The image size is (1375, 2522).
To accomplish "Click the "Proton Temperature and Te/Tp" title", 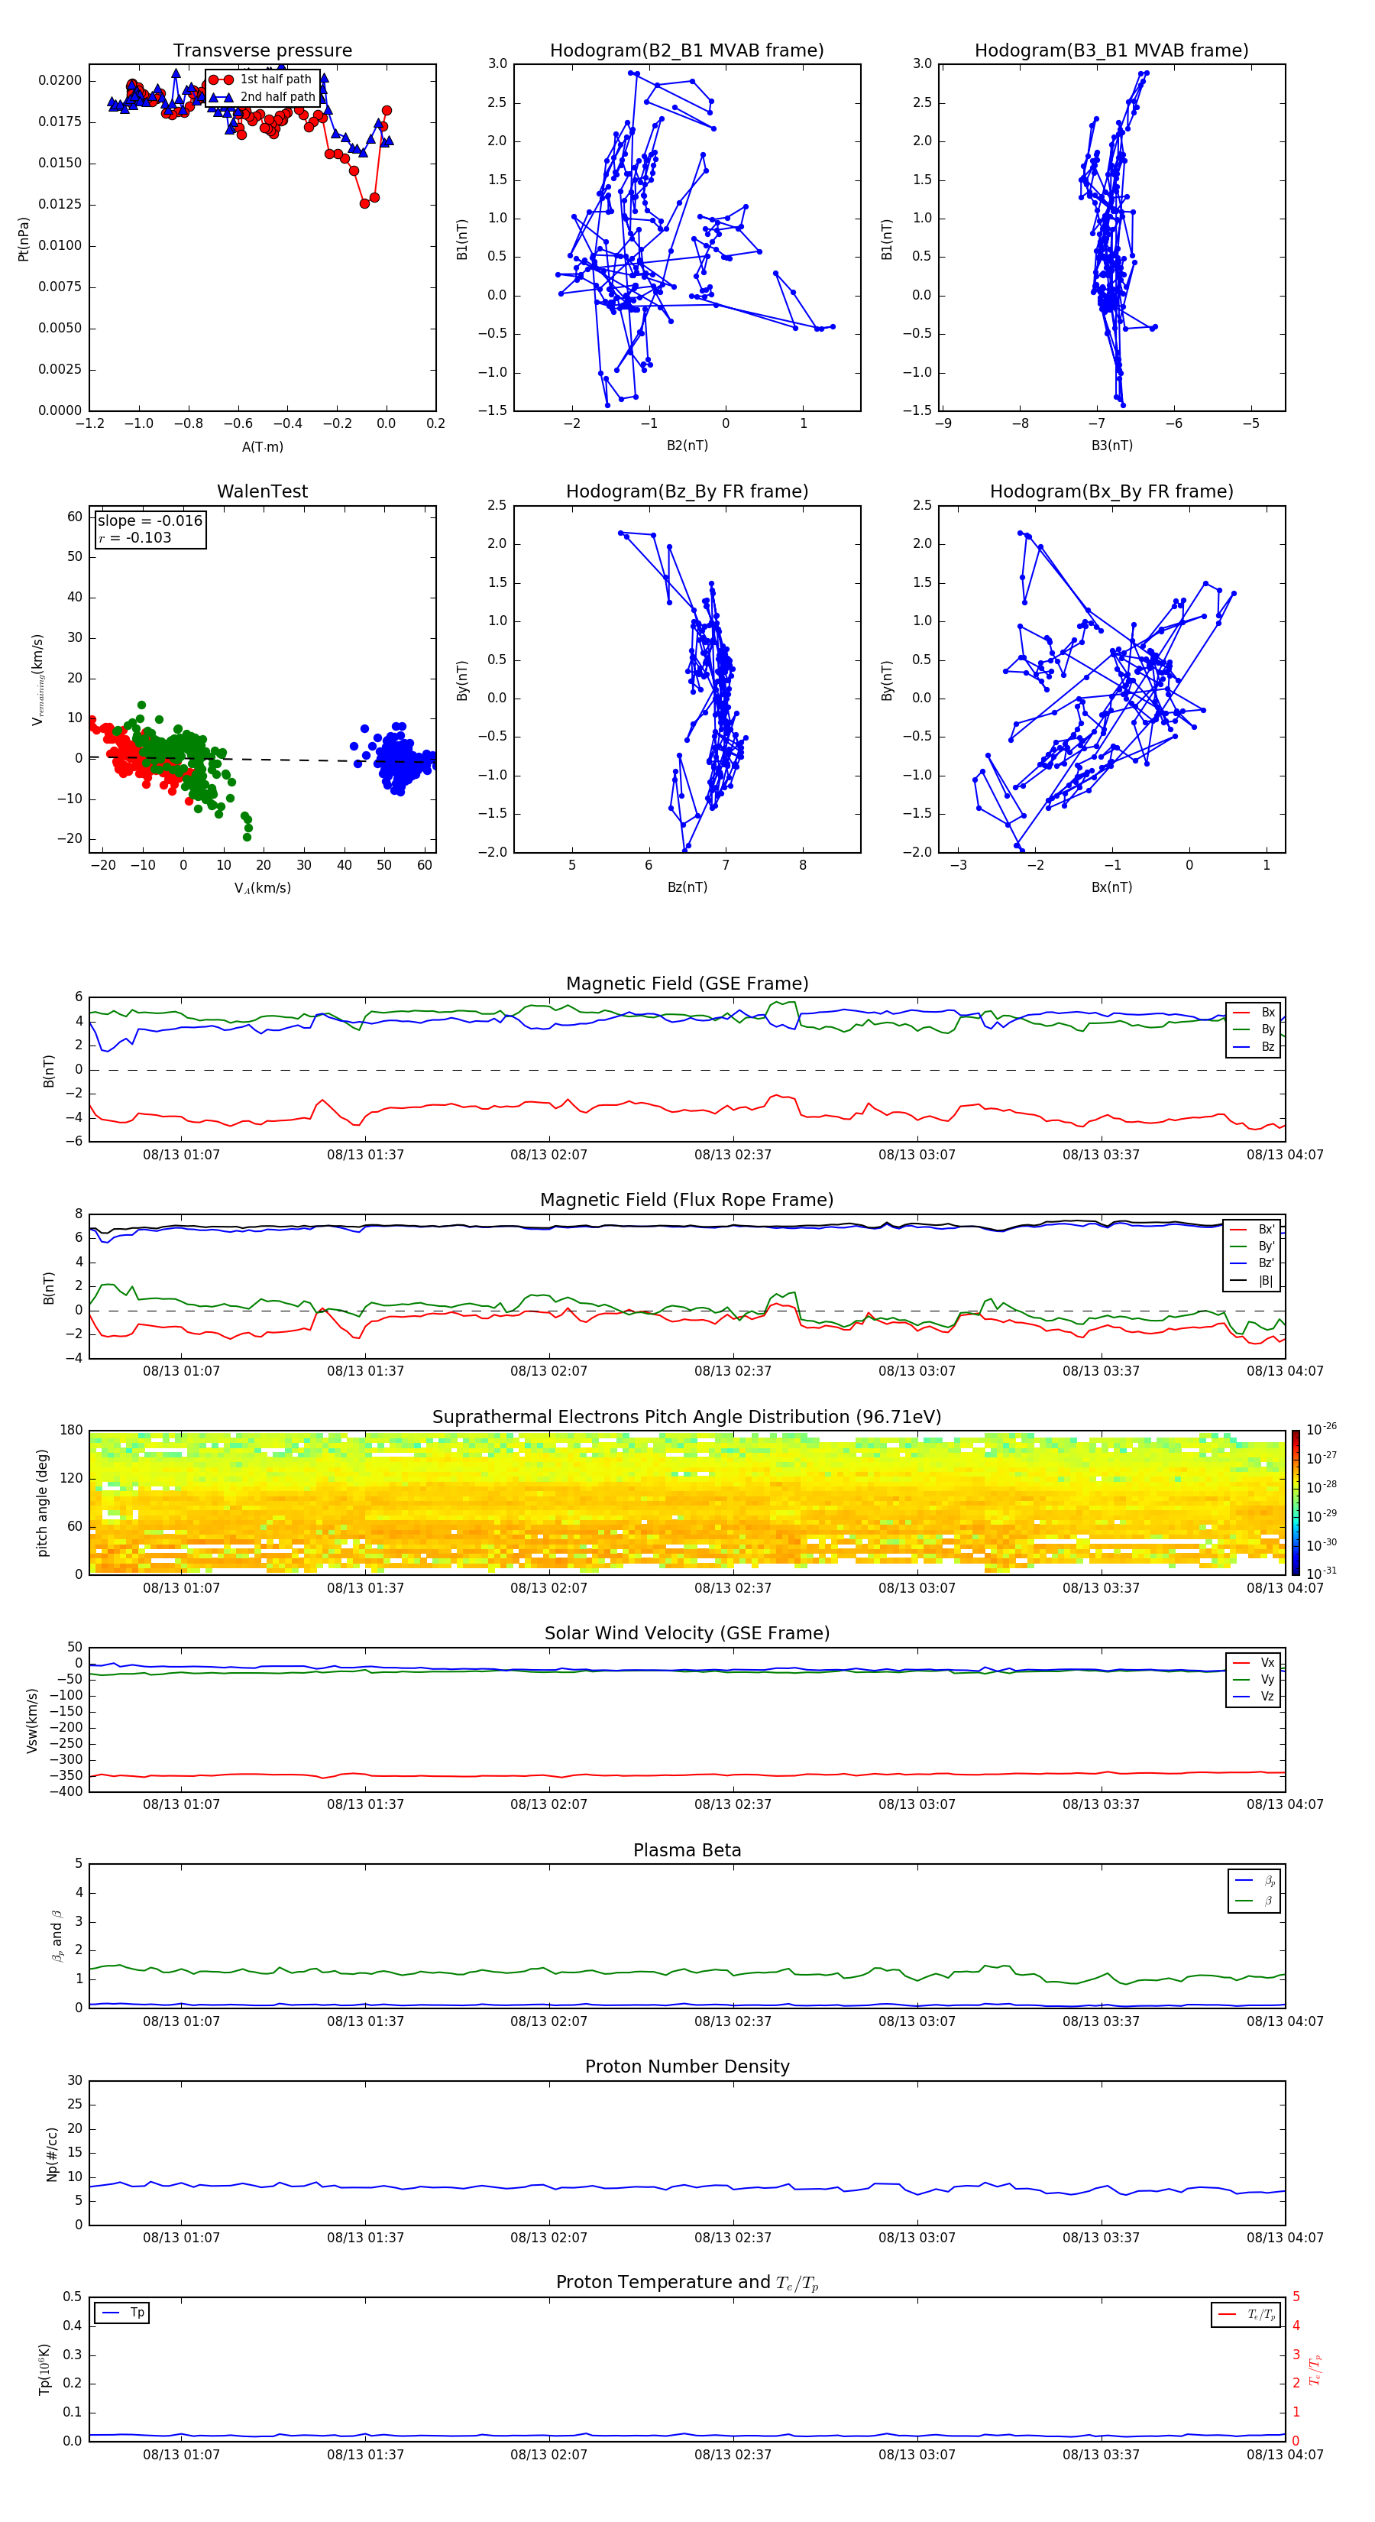I will point(687,2283).
